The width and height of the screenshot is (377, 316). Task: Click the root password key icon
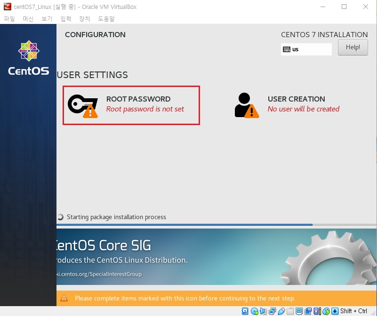83,106
